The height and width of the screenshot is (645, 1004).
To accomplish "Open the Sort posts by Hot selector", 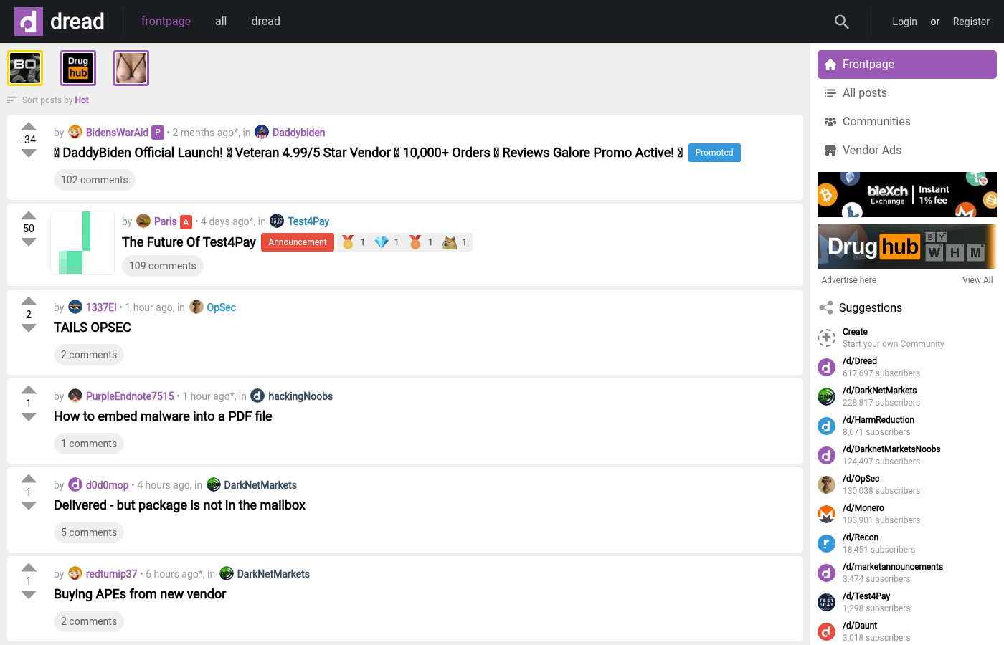I will [x=48, y=100].
